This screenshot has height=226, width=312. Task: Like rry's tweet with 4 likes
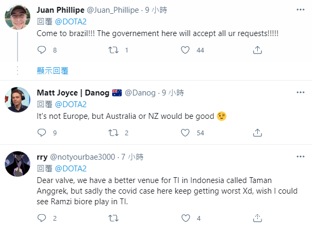(x=185, y=218)
